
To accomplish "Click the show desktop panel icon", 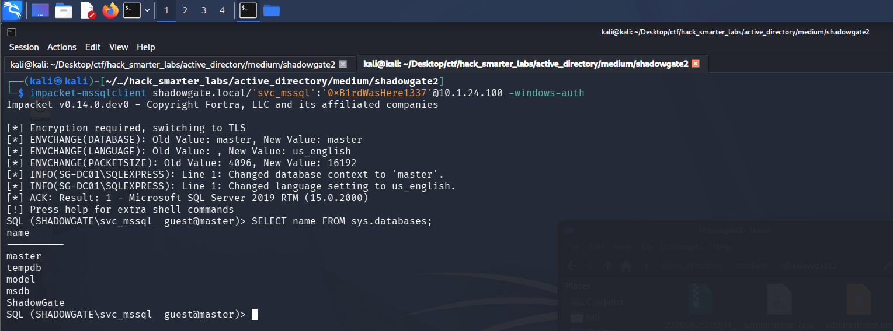I will tap(40, 10).
